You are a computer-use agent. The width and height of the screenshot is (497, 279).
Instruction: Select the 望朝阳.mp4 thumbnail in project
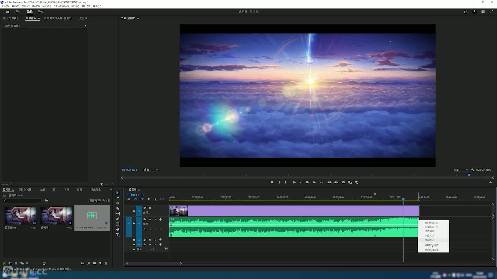[x=20, y=215]
